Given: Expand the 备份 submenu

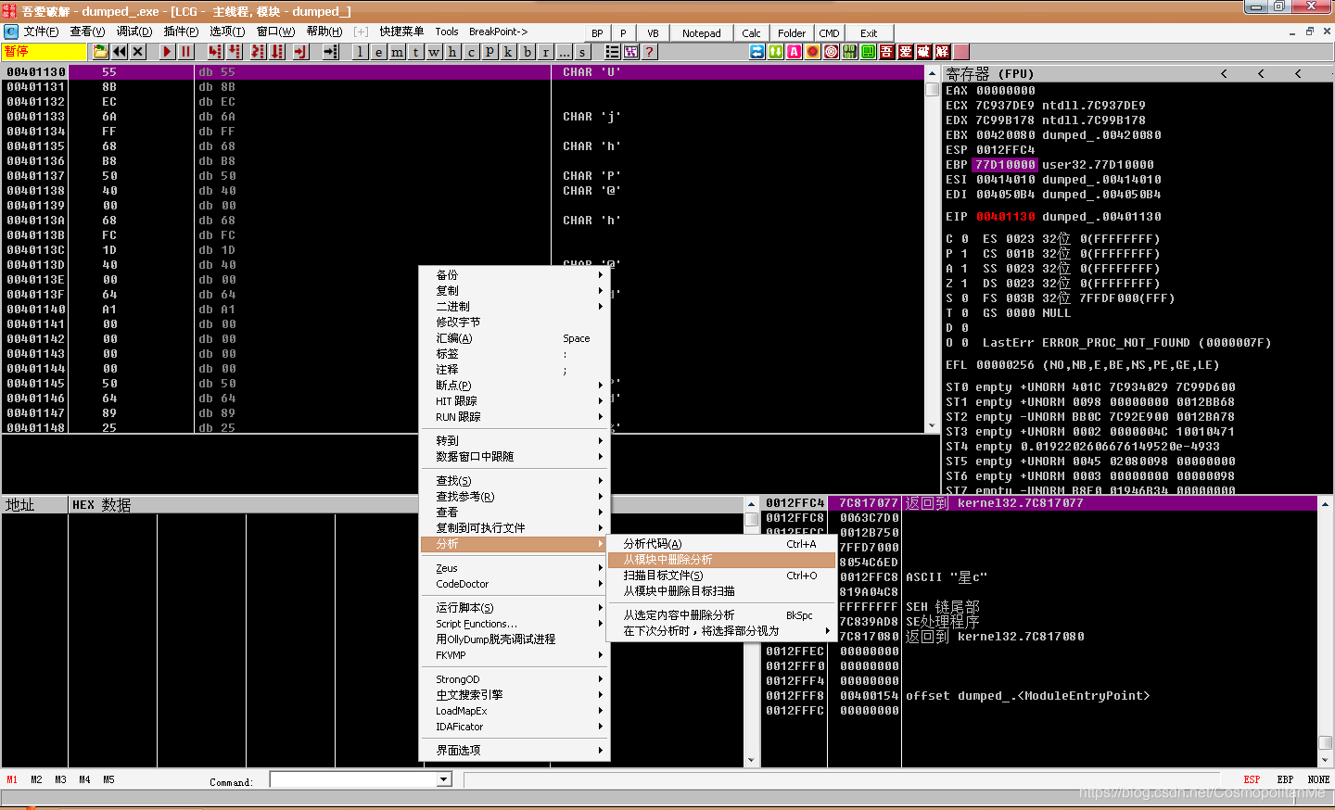Looking at the screenshot, I should tap(515, 275).
